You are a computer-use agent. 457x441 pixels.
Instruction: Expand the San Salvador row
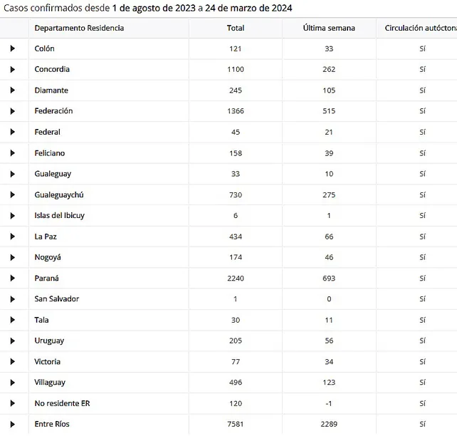pos(12,299)
